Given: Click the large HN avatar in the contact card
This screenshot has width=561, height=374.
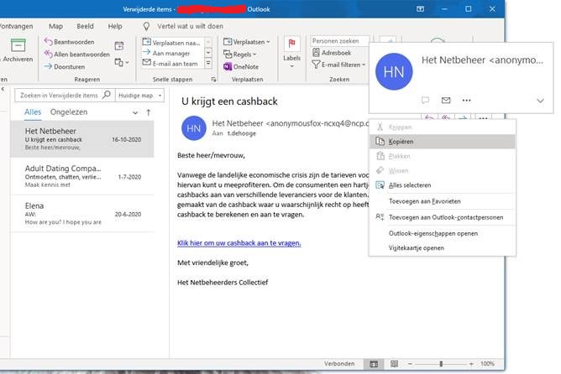Looking at the screenshot, I should click(x=394, y=71).
